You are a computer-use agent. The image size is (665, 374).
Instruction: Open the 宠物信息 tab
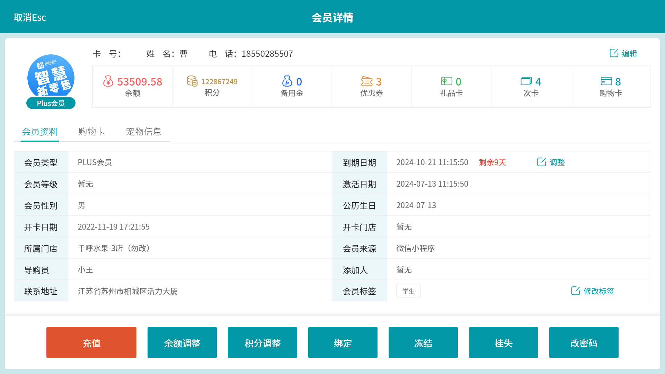pyautogui.click(x=144, y=132)
